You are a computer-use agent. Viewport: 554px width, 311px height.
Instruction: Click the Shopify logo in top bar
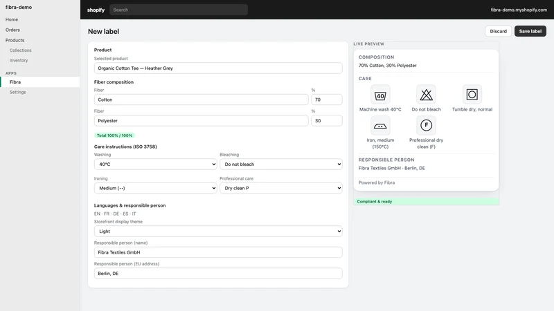click(96, 10)
